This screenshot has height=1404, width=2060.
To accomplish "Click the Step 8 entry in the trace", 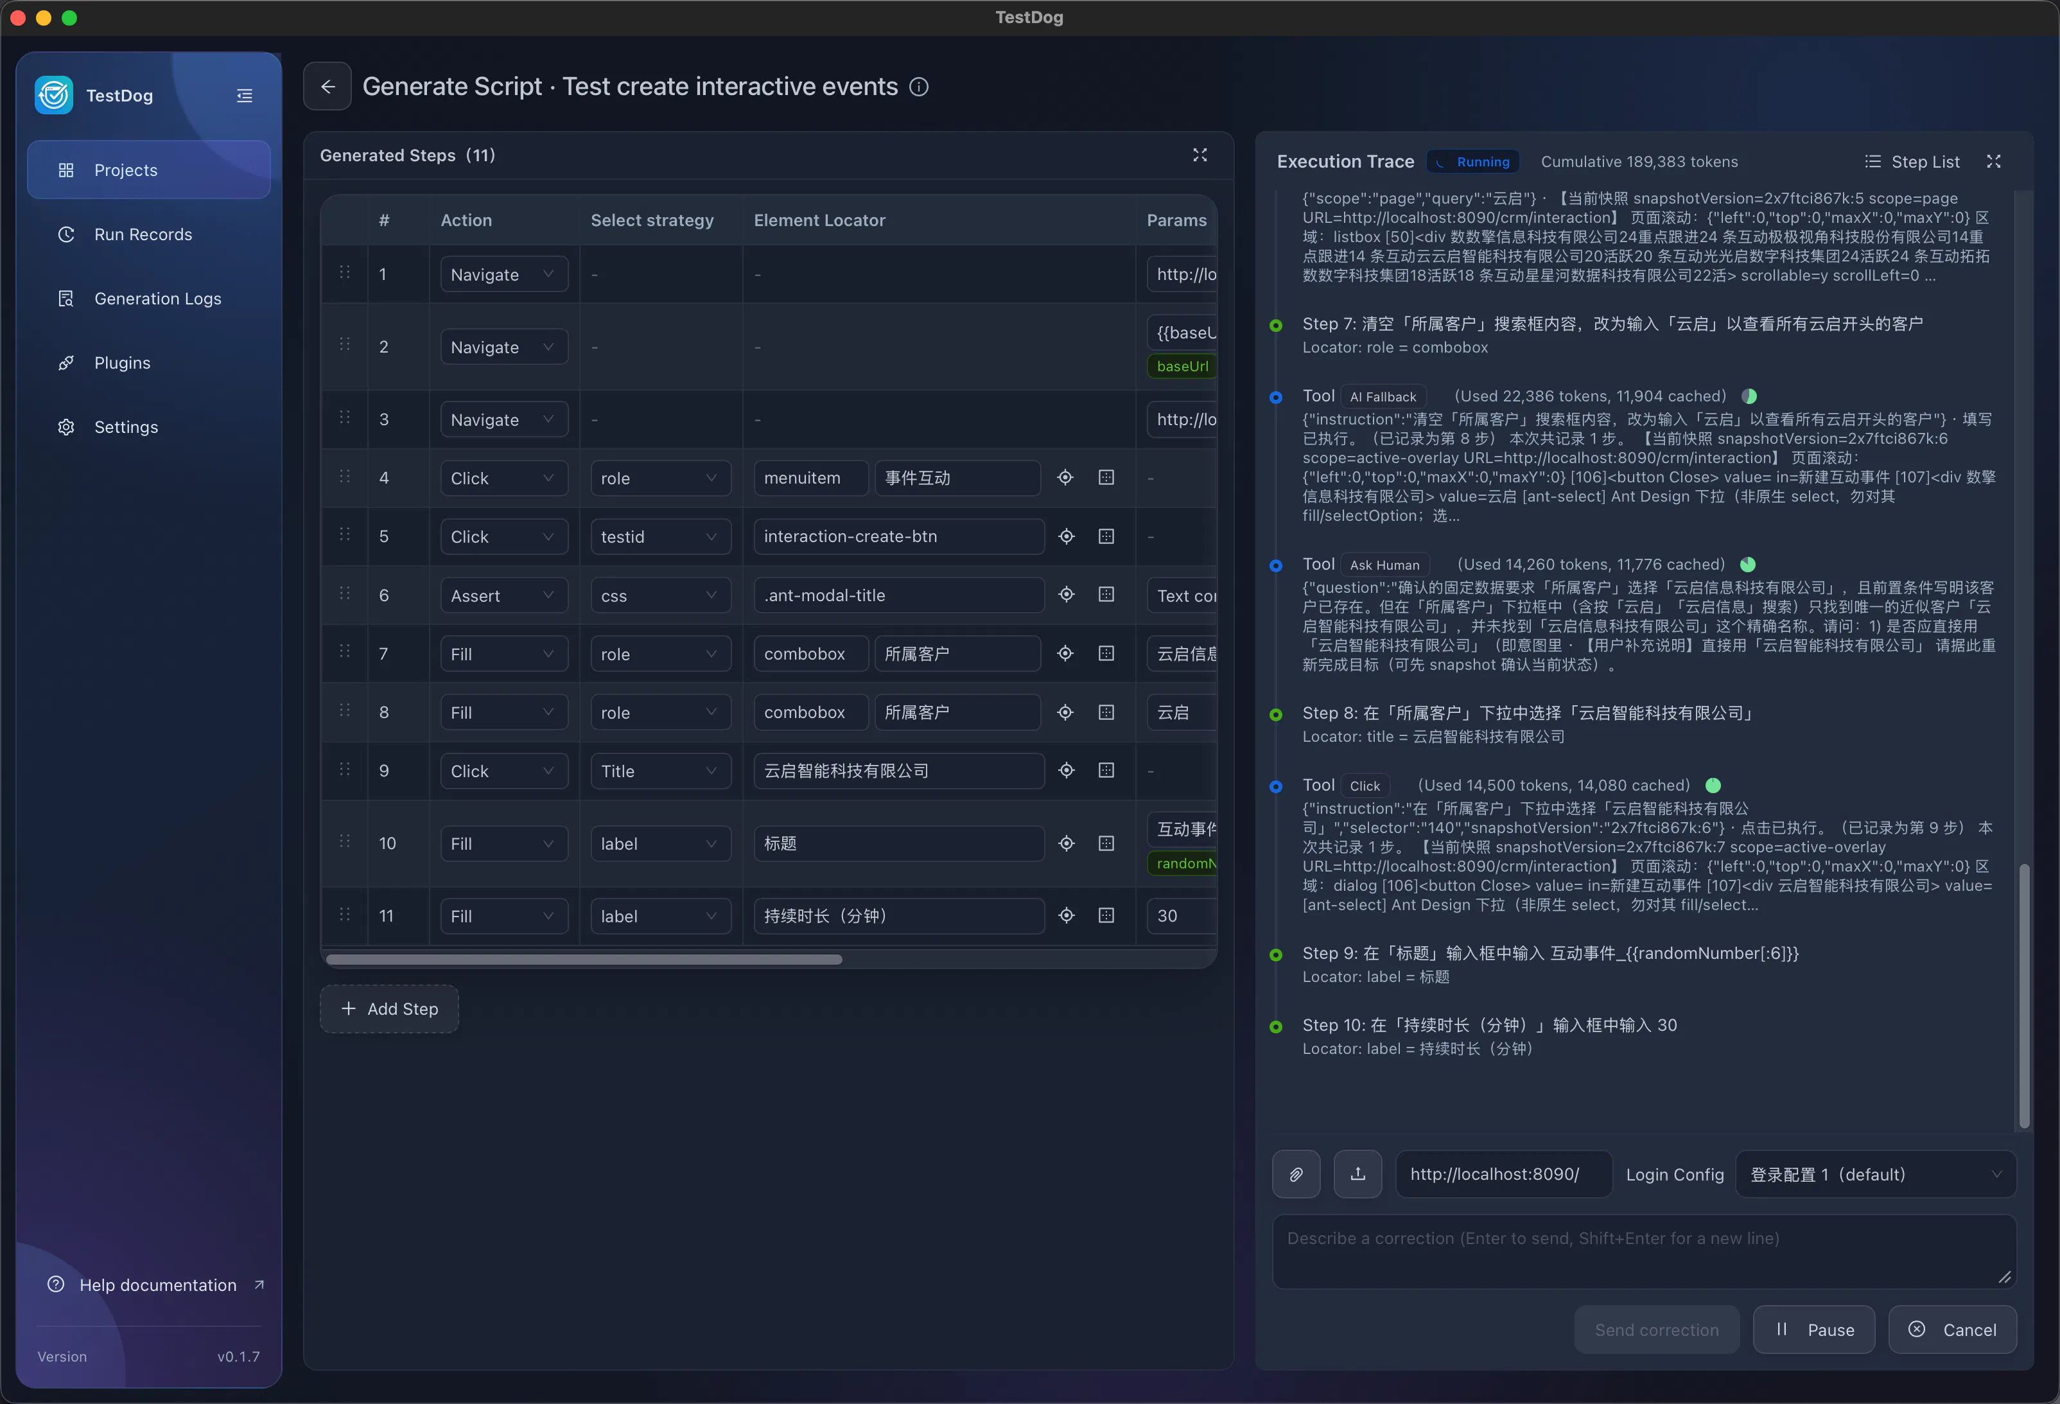I will coord(1529,724).
